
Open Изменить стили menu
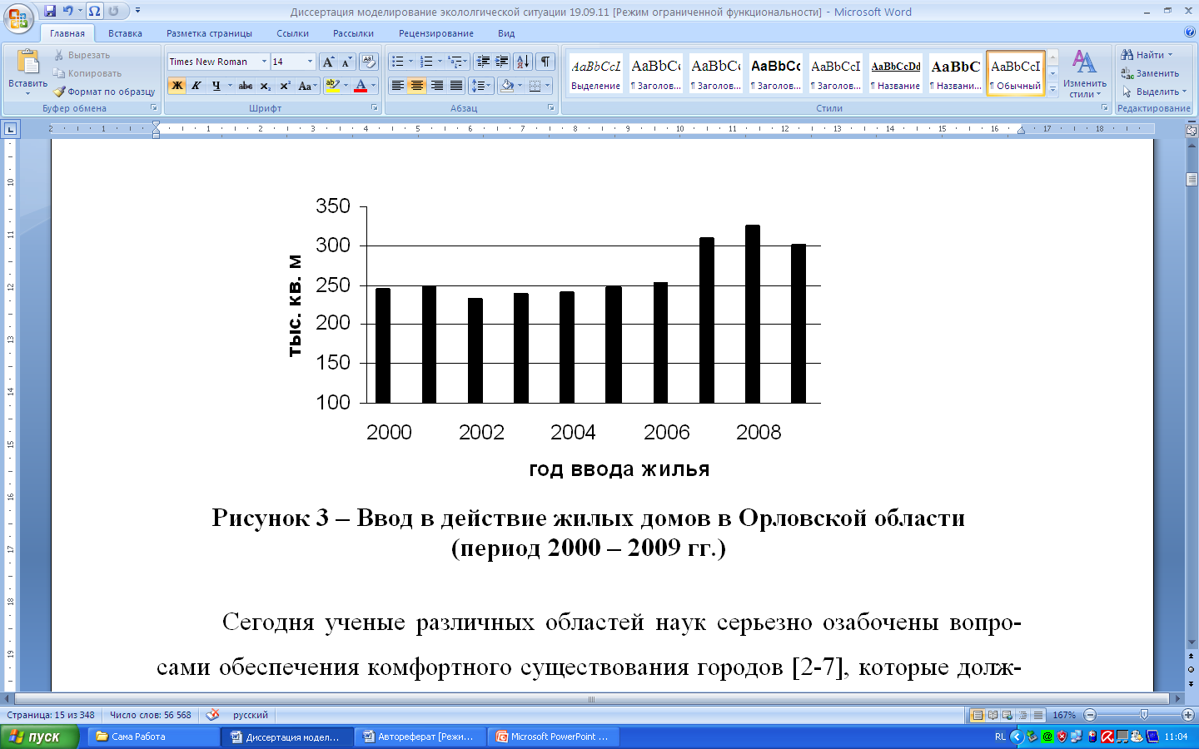pyautogui.click(x=1084, y=73)
